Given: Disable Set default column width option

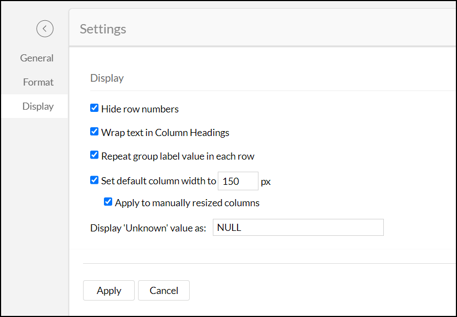Looking at the screenshot, I should [94, 180].
